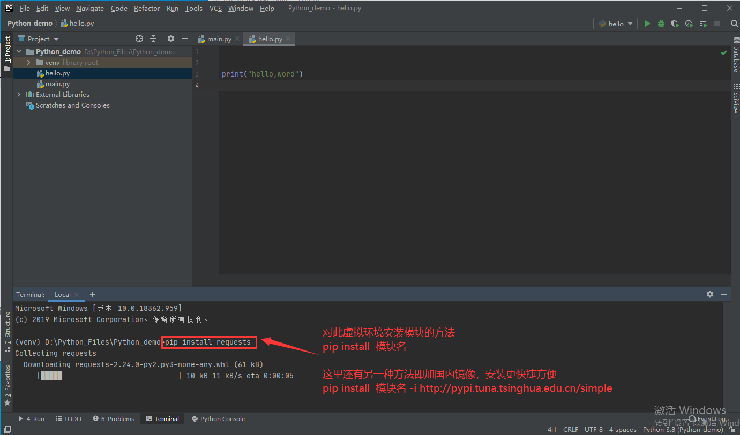Select Scratches and Consoles node
This screenshot has width=740, height=435.
click(72, 105)
